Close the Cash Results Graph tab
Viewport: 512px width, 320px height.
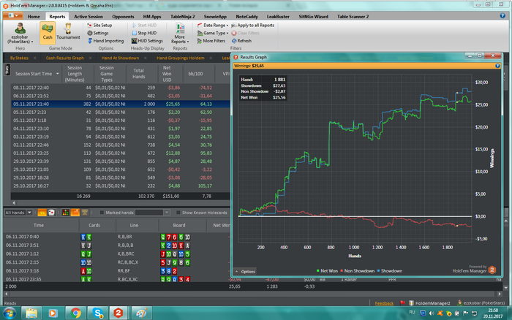[x=91, y=58]
